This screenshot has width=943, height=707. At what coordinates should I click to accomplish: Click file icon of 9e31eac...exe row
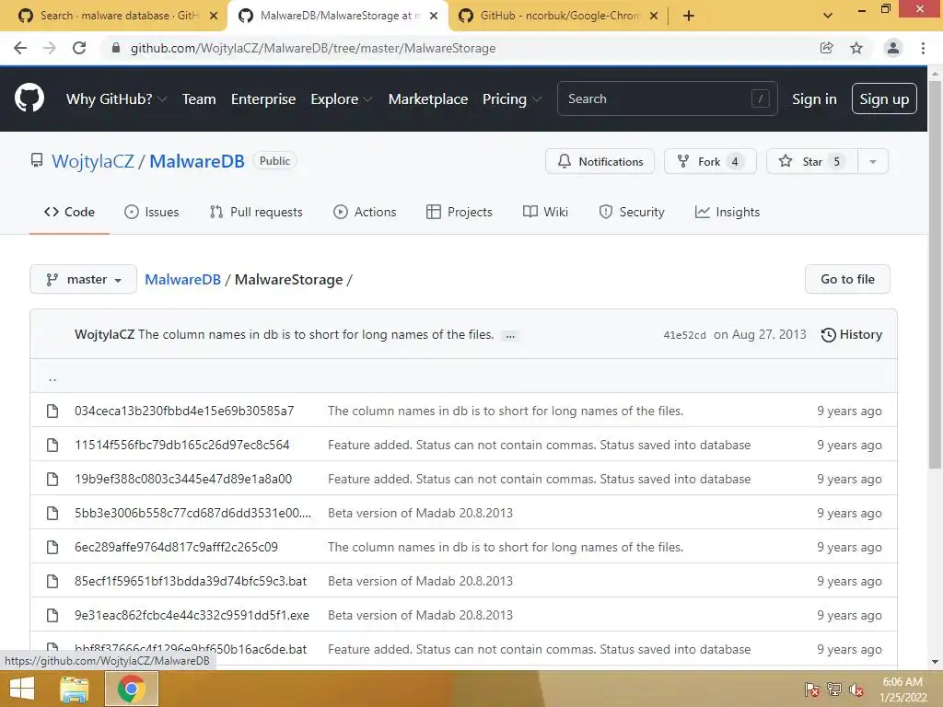pyautogui.click(x=52, y=615)
